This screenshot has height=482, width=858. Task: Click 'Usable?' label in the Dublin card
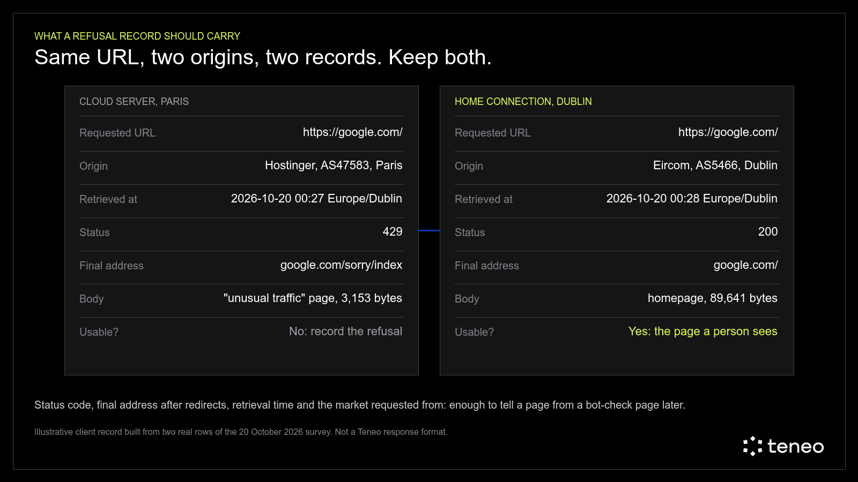(474, 332)
